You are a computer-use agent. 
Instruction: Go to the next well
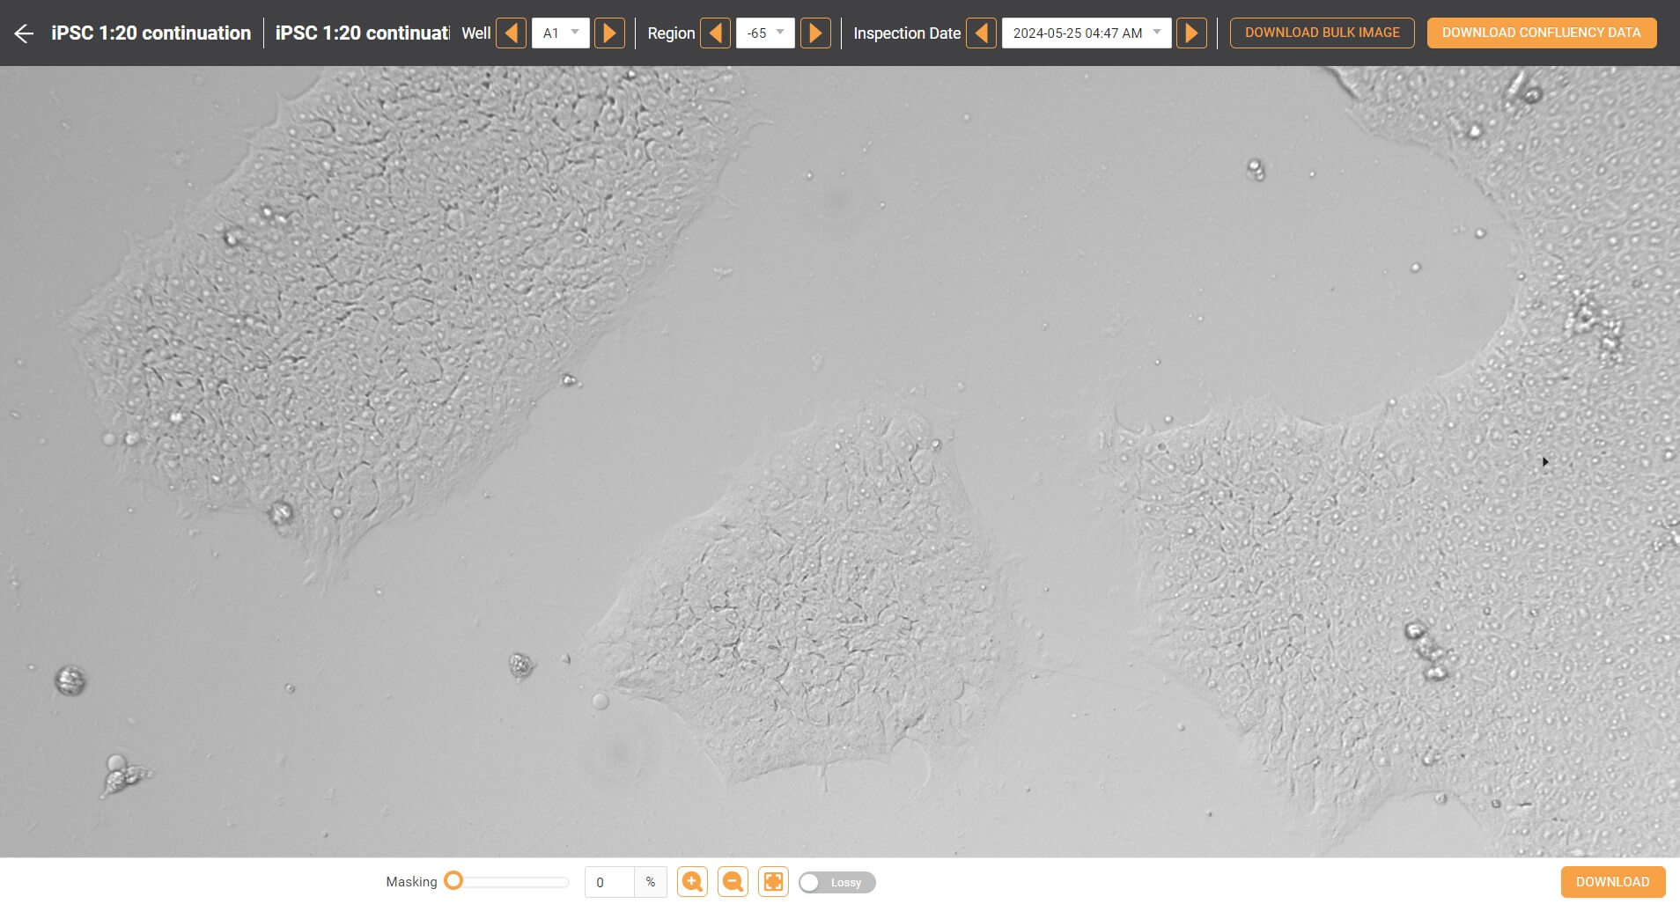click(x=610, y=33)
